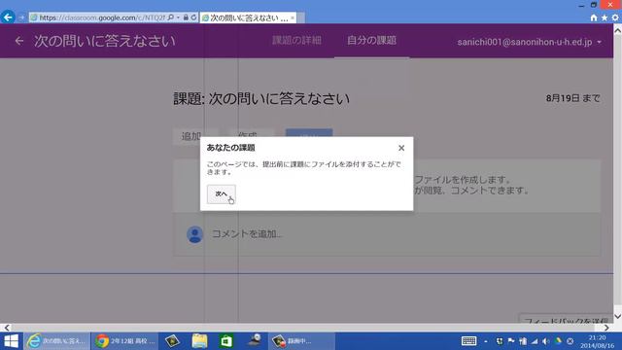Select the 録画中 recording taskbar item
The height and width of the screenshot is (350, 622).
point(302,341)
